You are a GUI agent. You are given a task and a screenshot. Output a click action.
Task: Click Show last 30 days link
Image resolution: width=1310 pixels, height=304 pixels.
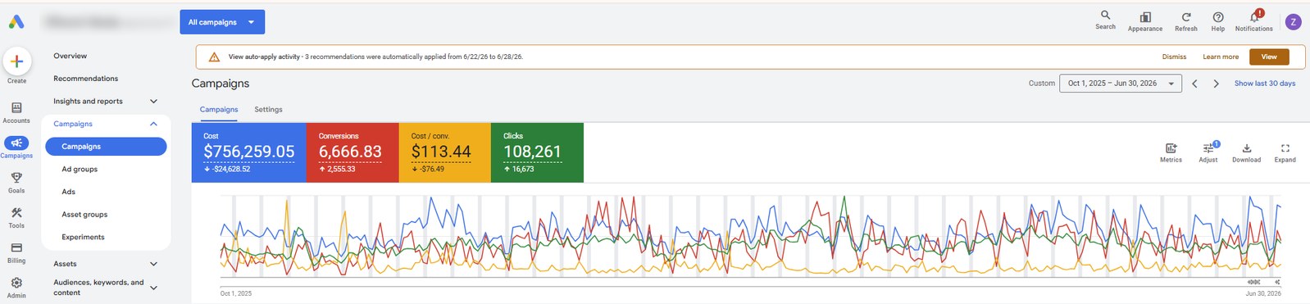(x=1265, y=84)
